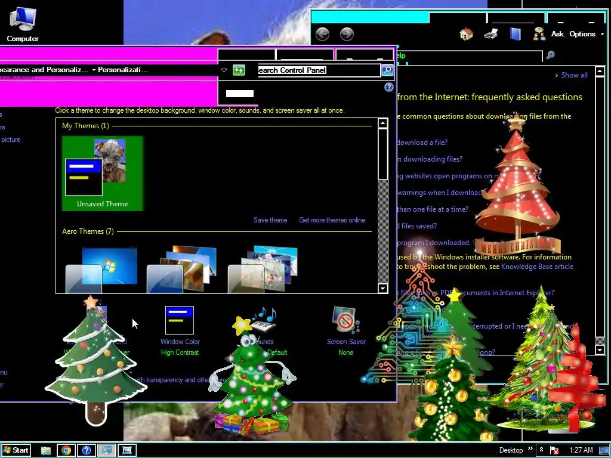This screenshot has height=458, width=611.
Task: Click the themes list scrollbar thumb
Action: pos(382,154)
